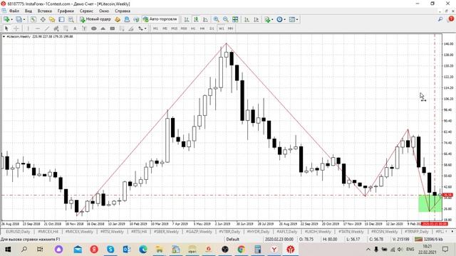
Task: Select the rectangle drawing tool
Action: click(113, 28)
